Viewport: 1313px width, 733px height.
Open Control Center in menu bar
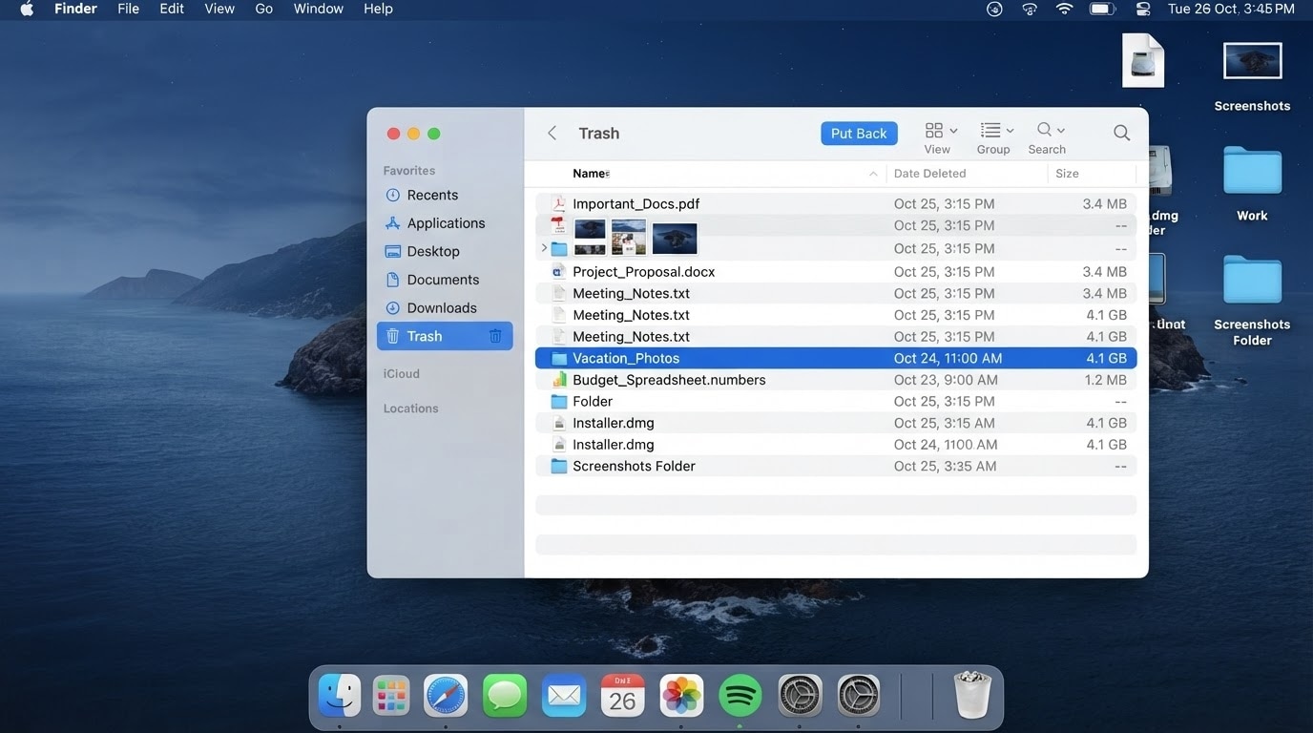point(1143,9)
